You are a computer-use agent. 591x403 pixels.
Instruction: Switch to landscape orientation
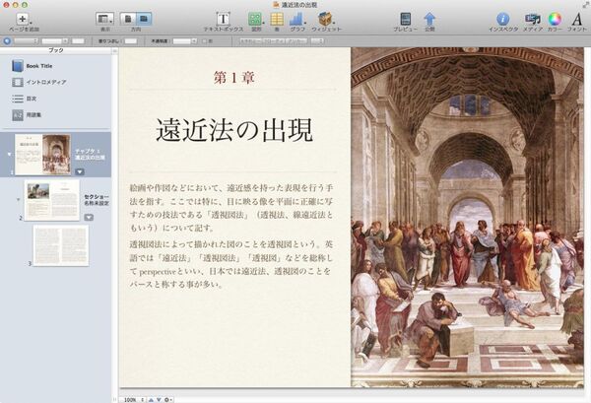[144, 19]
